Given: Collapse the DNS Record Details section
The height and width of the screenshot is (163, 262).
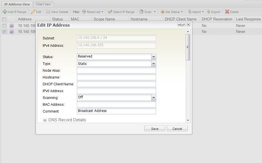Looking at the screenshot, I should tap(45, 120).
